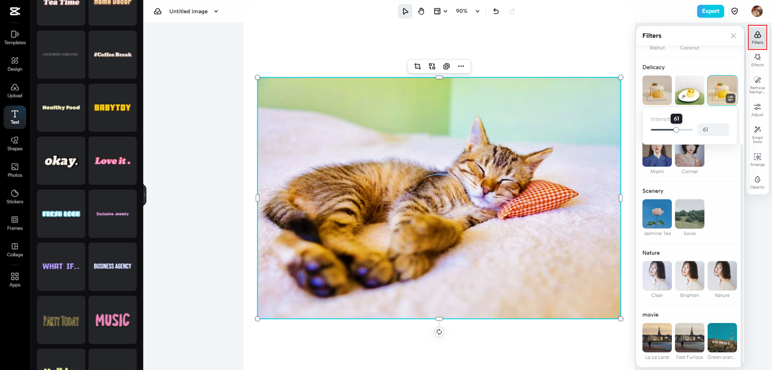Collapse the left text panel handle
Viewport: 772px width, 370px height.
145,195
